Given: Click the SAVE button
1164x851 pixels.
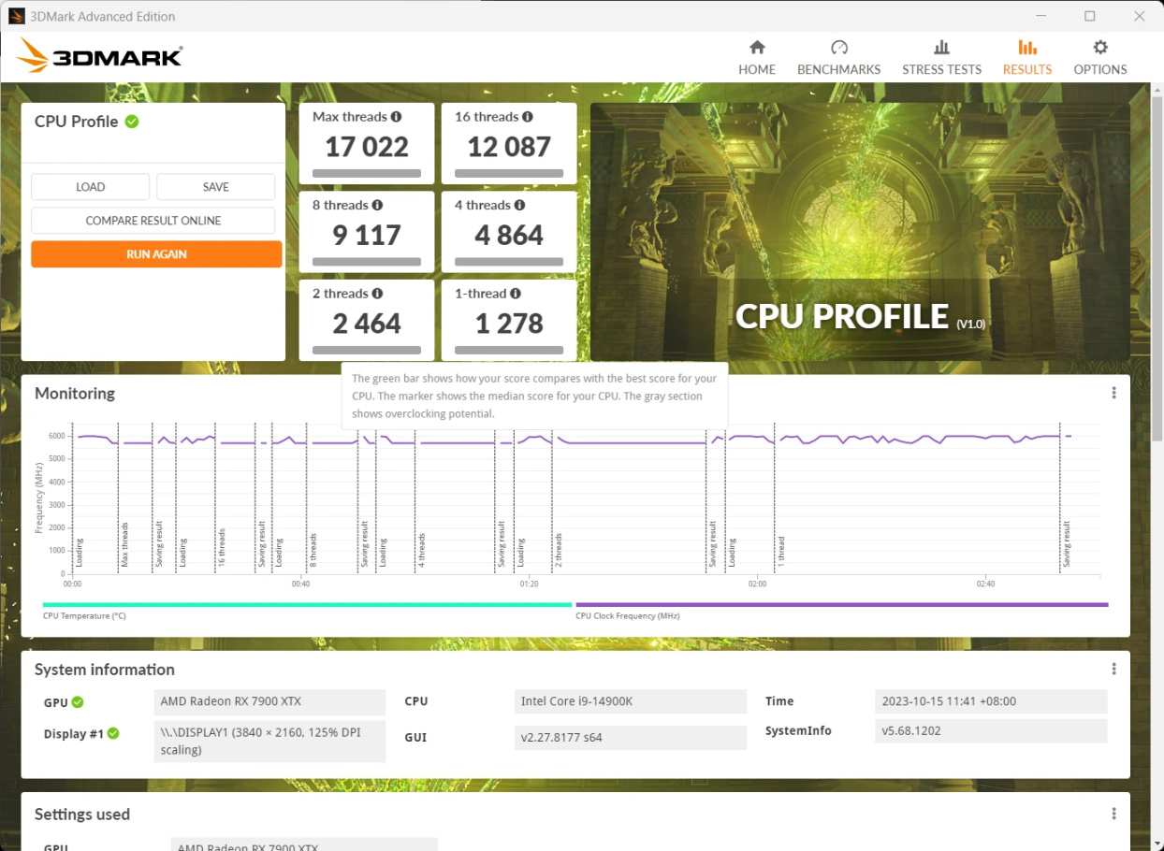Looking at the screenshot, I should click(x=216, y=187).
